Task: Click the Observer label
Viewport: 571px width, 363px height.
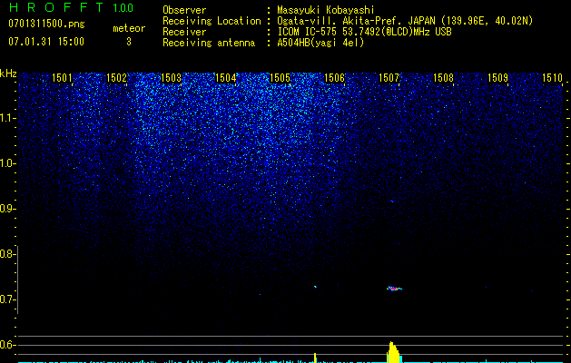Action: pos(184,10)
